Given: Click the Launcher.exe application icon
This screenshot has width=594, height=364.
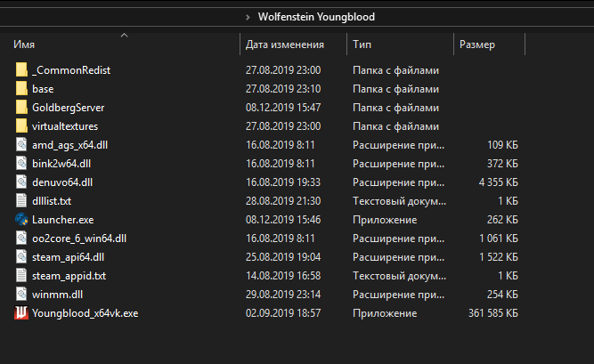Looking at the screenshot, I should pos(21,219).
